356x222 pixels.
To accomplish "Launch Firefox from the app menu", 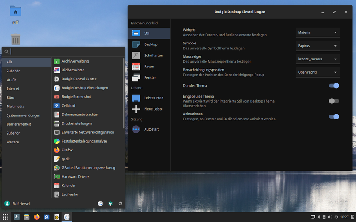I will [x=88, y=150].
